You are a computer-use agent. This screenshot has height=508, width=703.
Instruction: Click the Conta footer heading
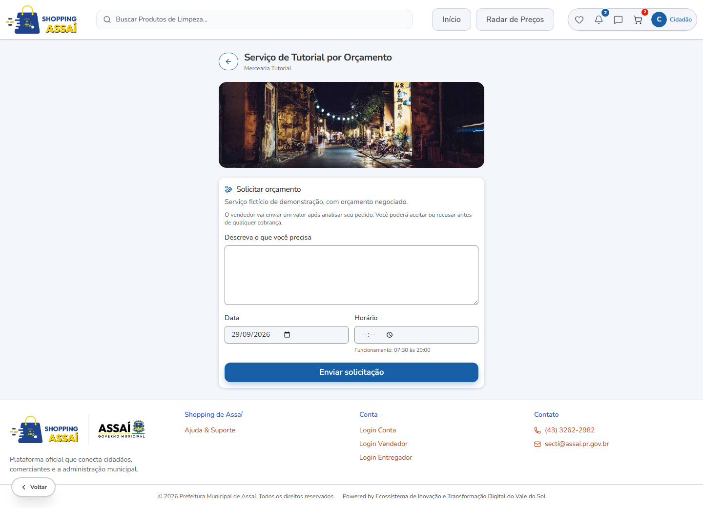369,414
